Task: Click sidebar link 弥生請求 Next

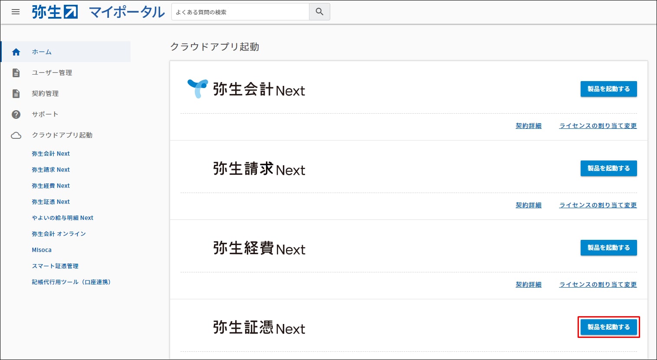Action: pyautogui.click(x=51, y=170)
